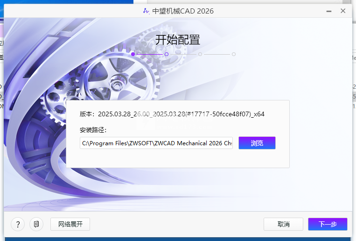Click the second step indicator circle
The height and width of the screenshot is (241, 356).
167,54
